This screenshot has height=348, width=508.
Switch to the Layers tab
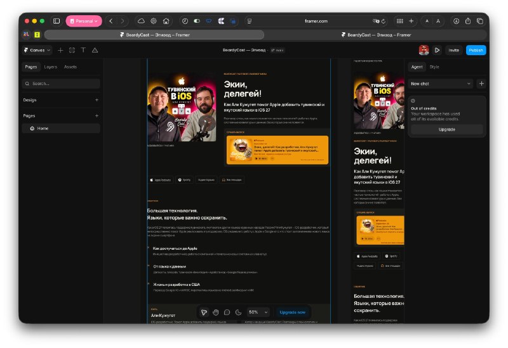tap(51, 67)
